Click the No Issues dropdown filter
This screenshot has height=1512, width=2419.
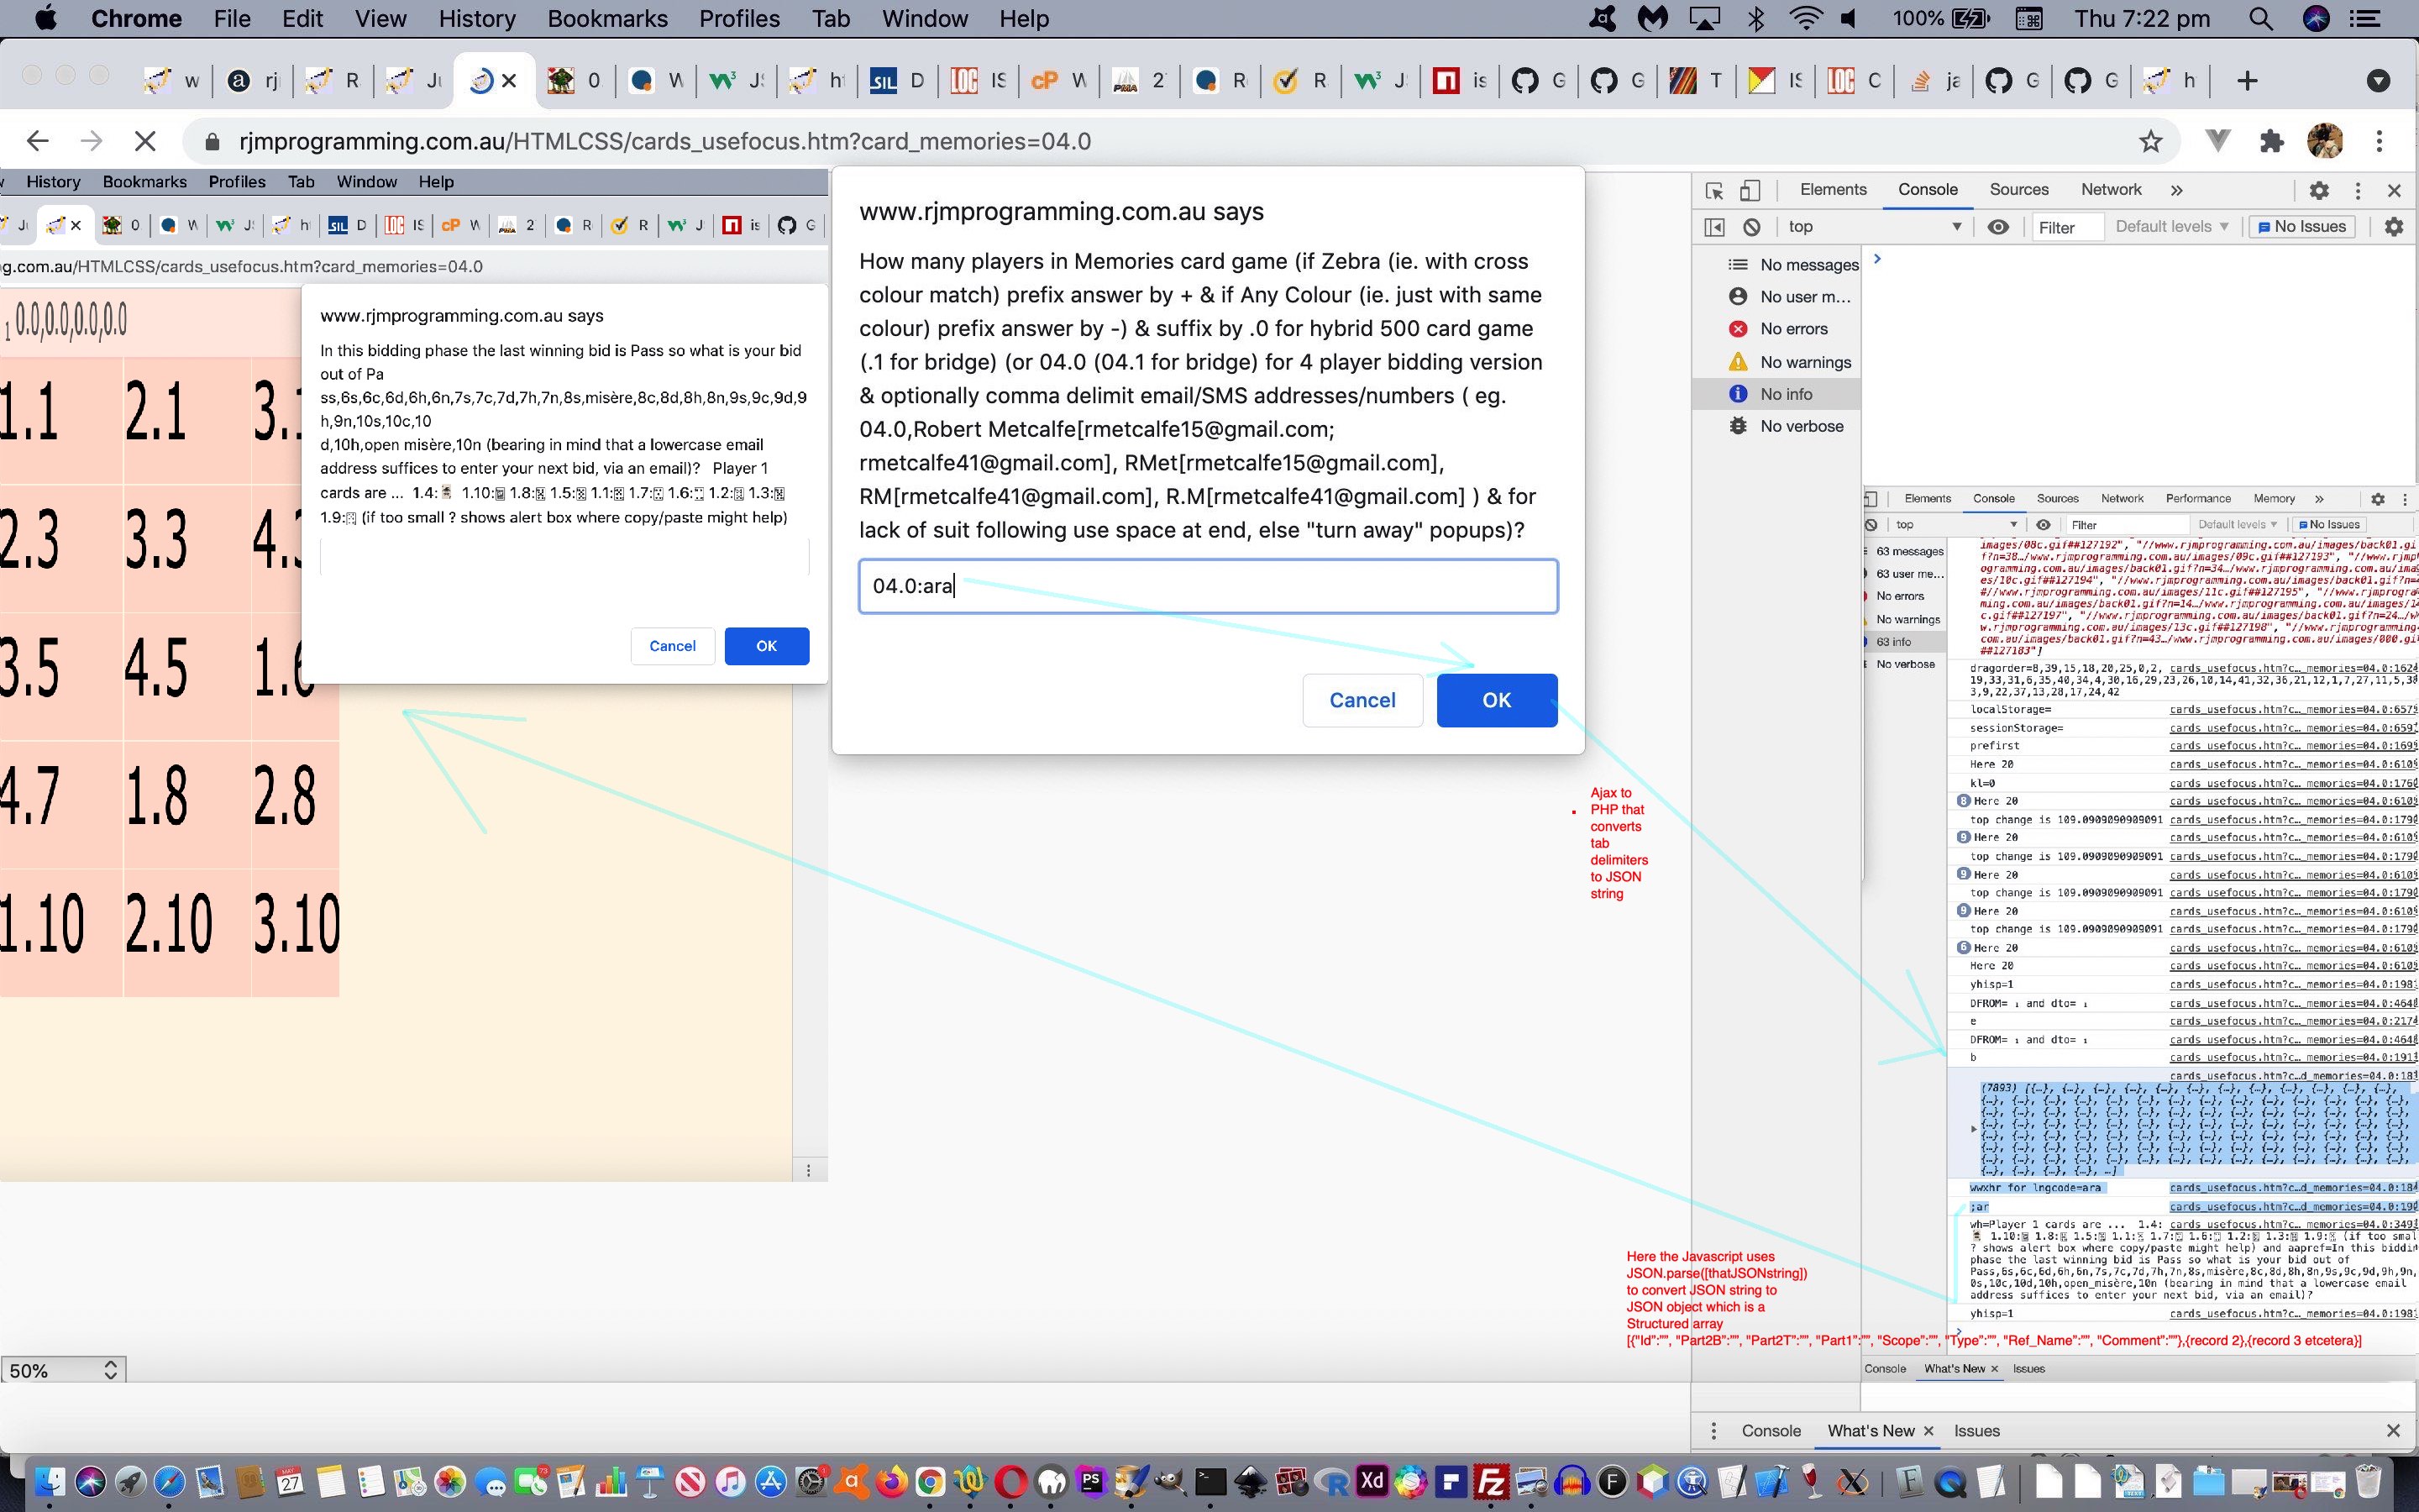(x=2302, y=227)
